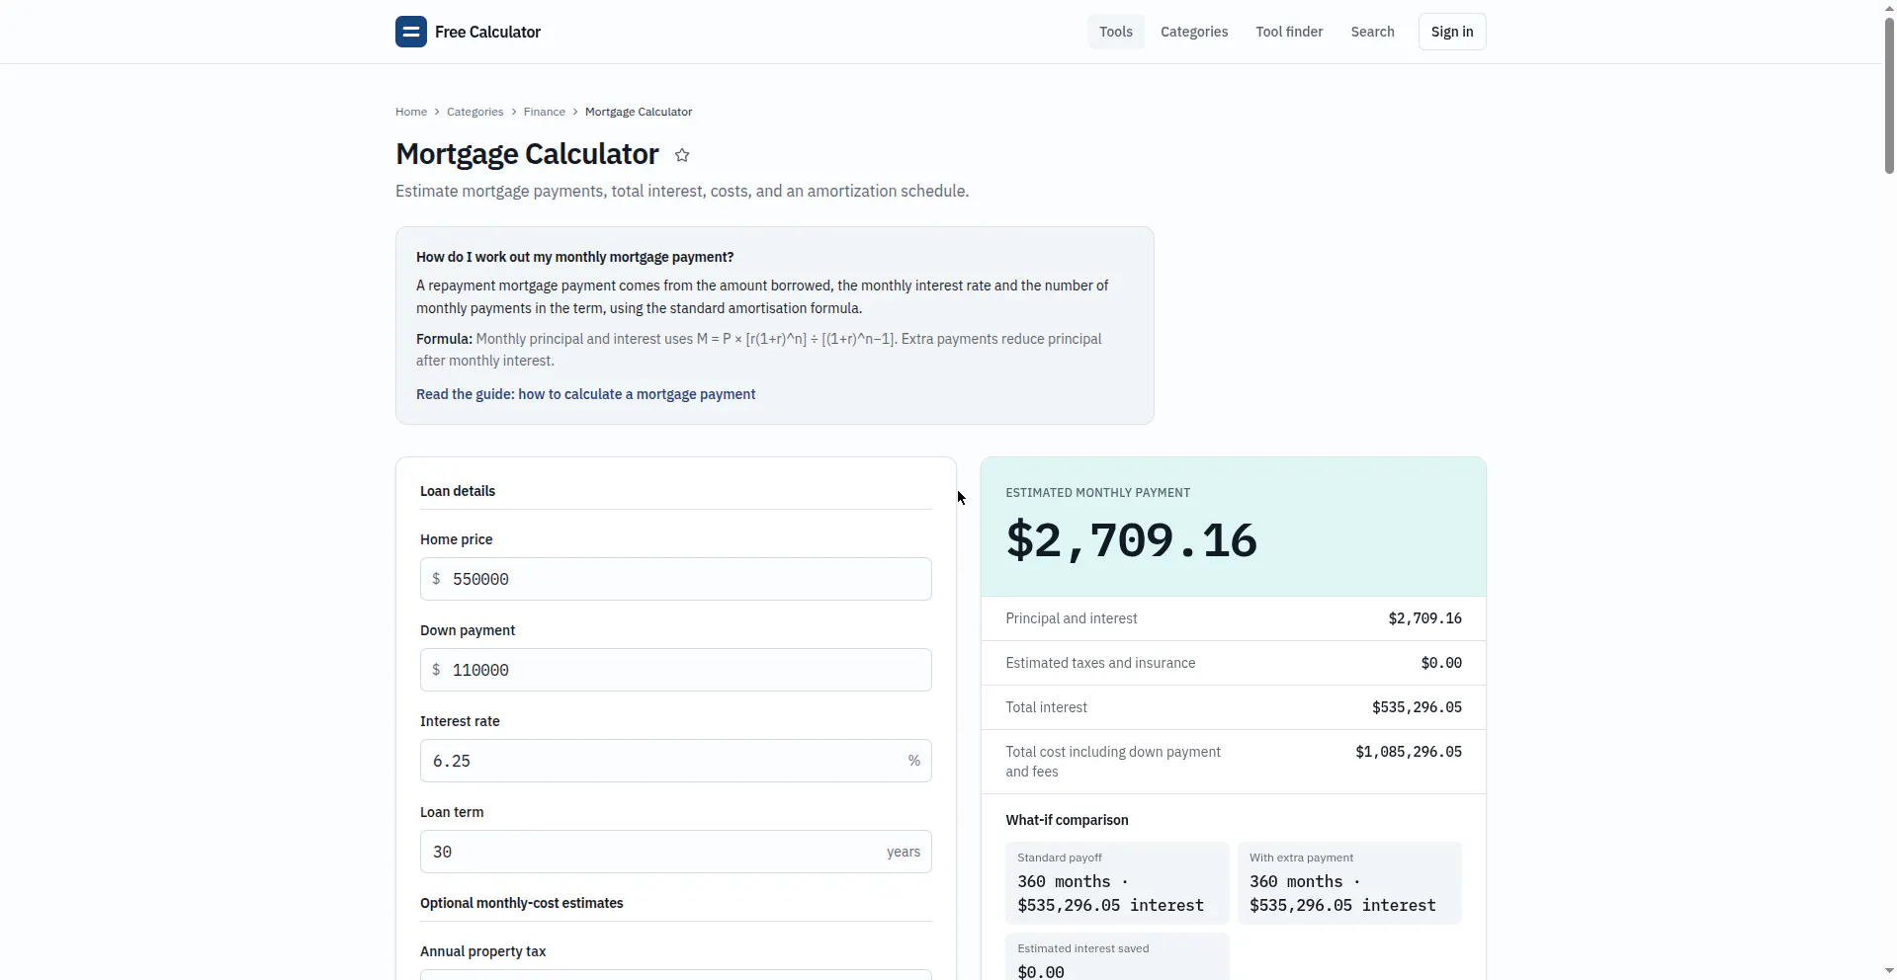Open the Finance breadcrumb link
The image size is (1897, 980).
[x=545, y=112]
